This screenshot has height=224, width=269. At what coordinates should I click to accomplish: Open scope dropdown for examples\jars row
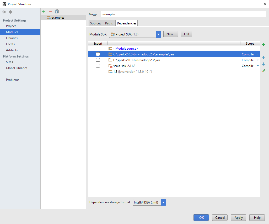point(258,54)
